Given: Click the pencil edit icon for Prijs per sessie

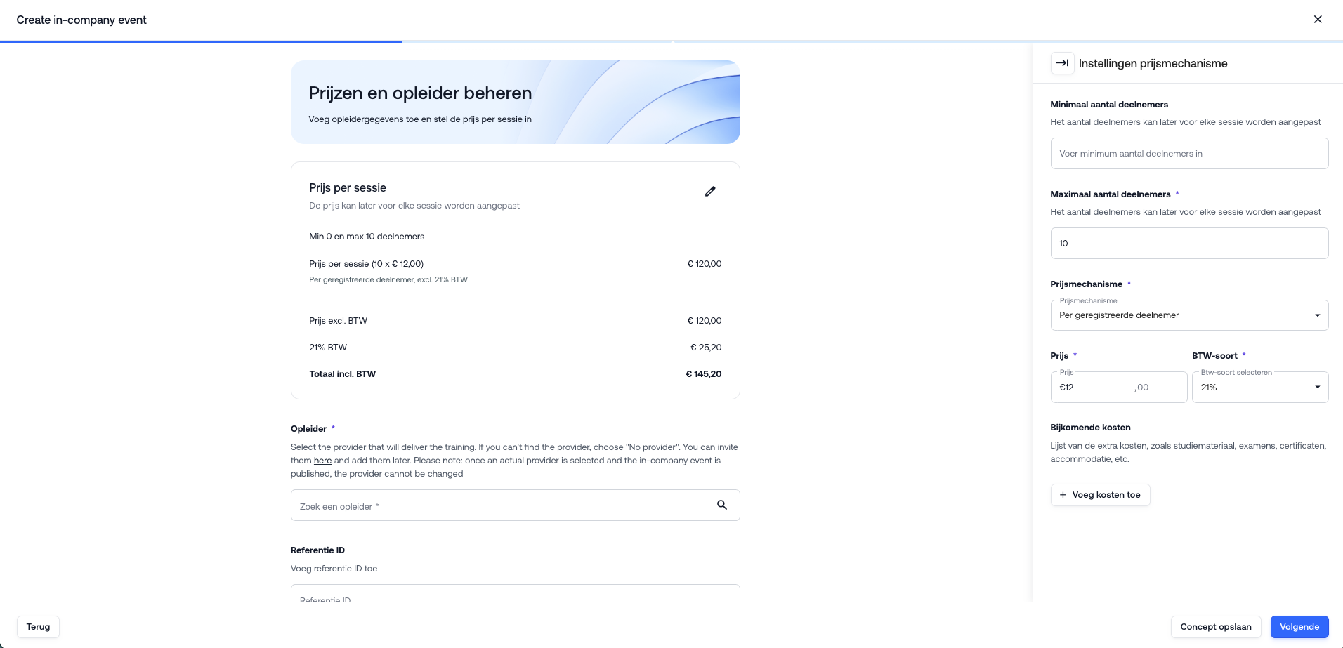Looking at the screenshot, I should click(710, 191).
